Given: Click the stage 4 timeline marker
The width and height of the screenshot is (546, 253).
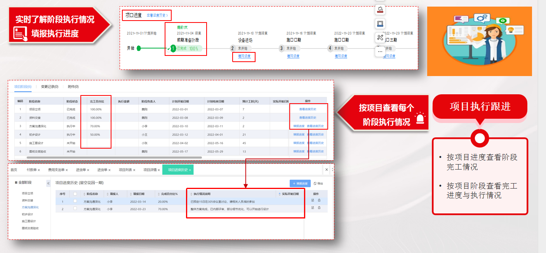Looking at the screenshot, I should pyautogui.click(x=330, y=49).
